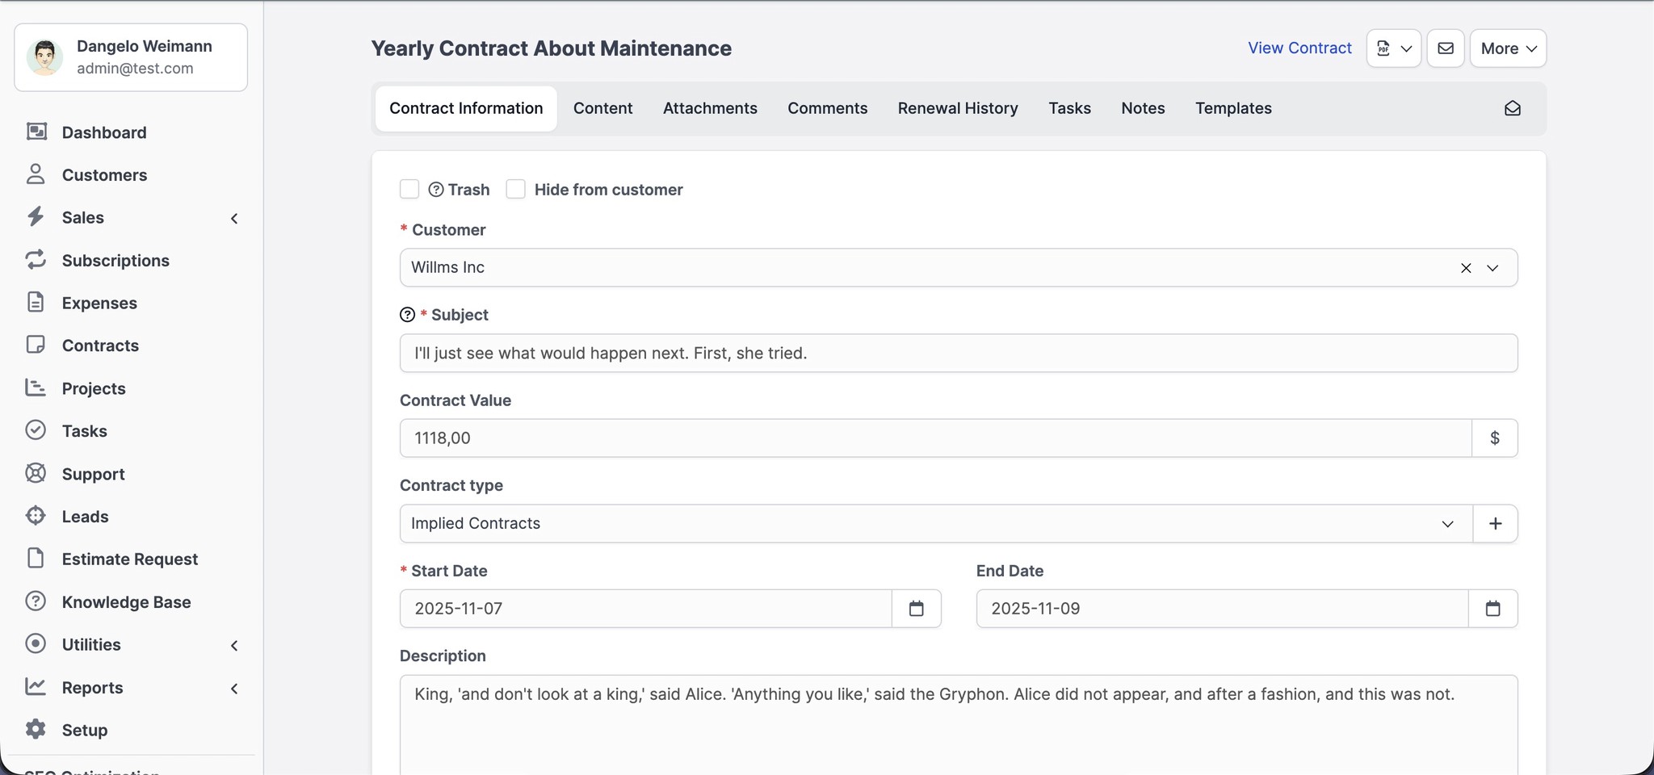Image resolution: width=1654 pixels, height=775 pixels.
Task: Open the Estimate Request menu label
Action: pos(129,559)
